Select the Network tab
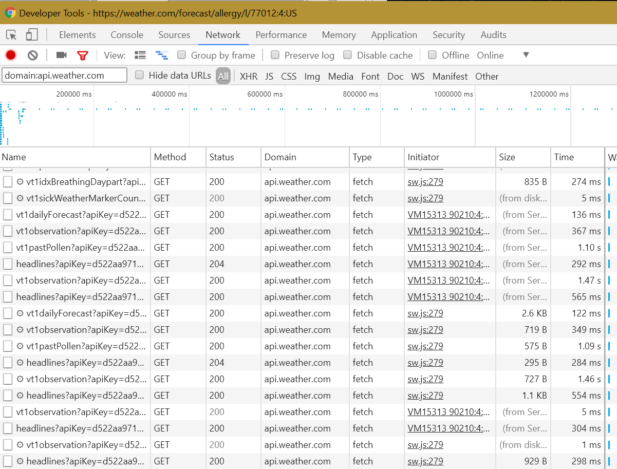The width and height of the screenshot is (617, 469). (x=223, y=35)
